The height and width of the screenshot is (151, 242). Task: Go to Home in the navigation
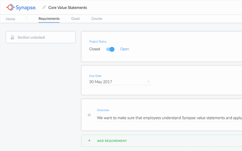point(10,19)
